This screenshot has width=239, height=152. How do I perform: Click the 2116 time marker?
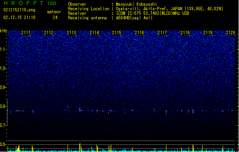click(139, 33)
